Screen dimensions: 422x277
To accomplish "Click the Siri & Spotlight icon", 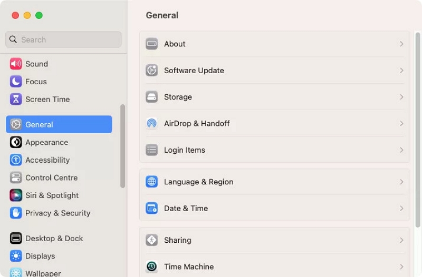I will tap(16, 195).
